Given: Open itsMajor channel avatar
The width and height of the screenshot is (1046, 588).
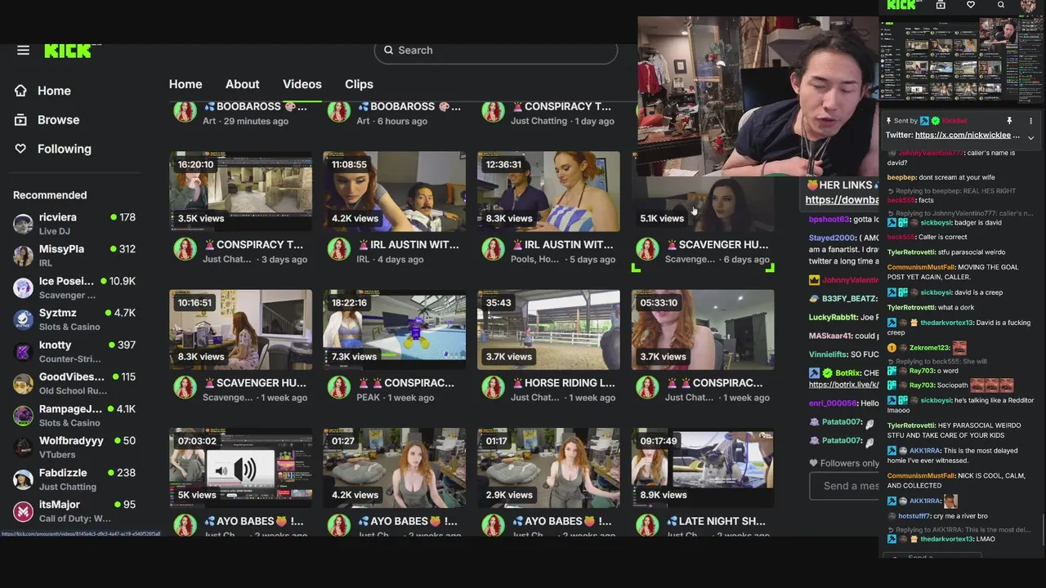Looking at the screenshot, I should tap(24, 511).
